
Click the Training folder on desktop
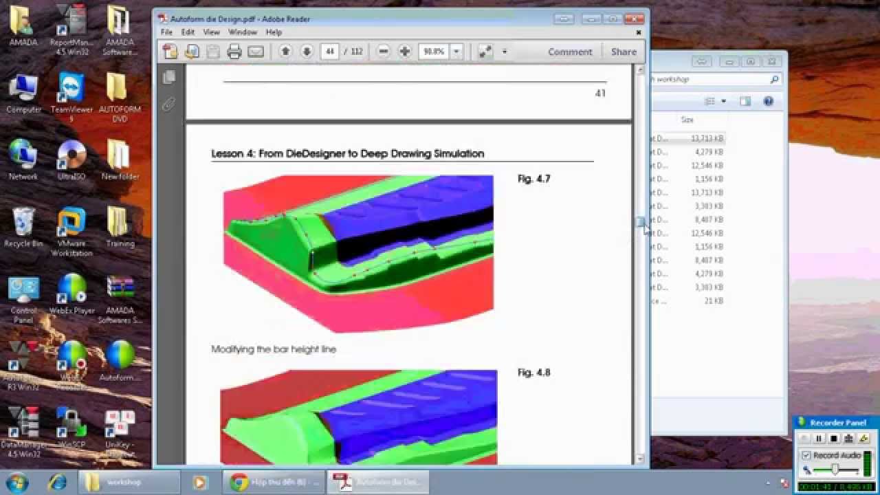(x=120, y=227)
